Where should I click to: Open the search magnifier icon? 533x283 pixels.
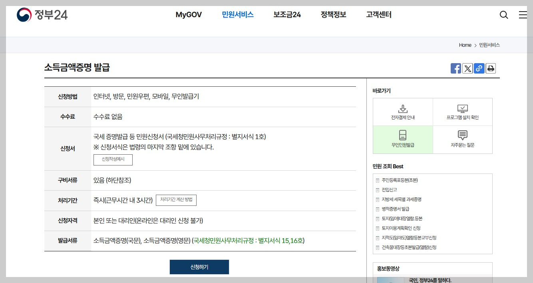point(504,14)
